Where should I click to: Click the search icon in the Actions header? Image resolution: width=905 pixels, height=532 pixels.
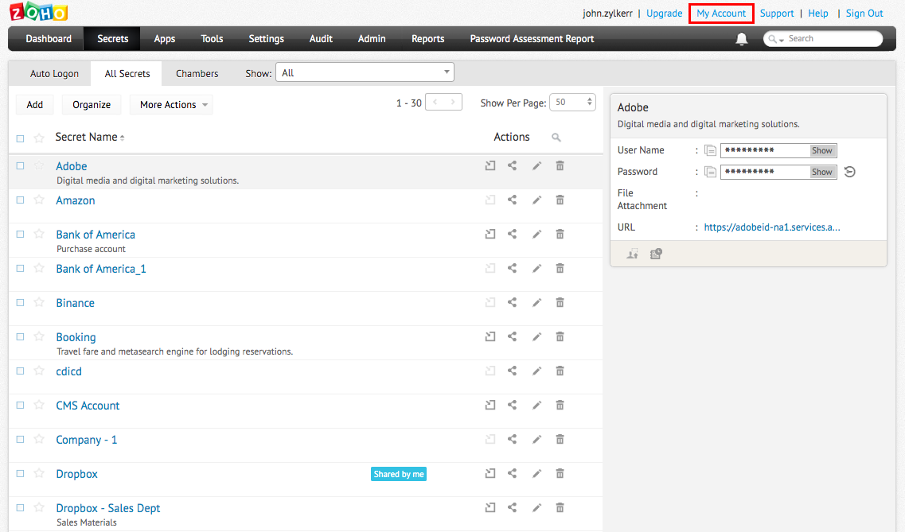point(556,138)
